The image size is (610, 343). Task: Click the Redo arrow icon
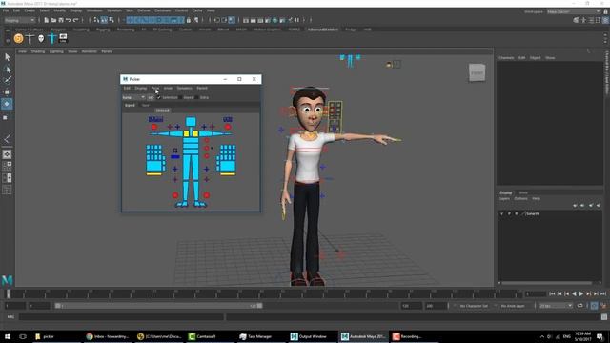point(76,20)
